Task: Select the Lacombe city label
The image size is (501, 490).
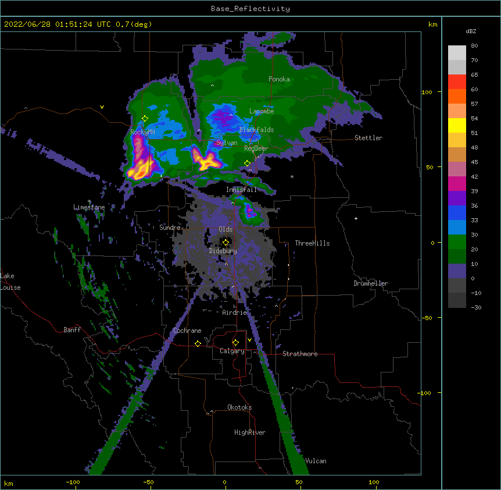Action: 262,111
